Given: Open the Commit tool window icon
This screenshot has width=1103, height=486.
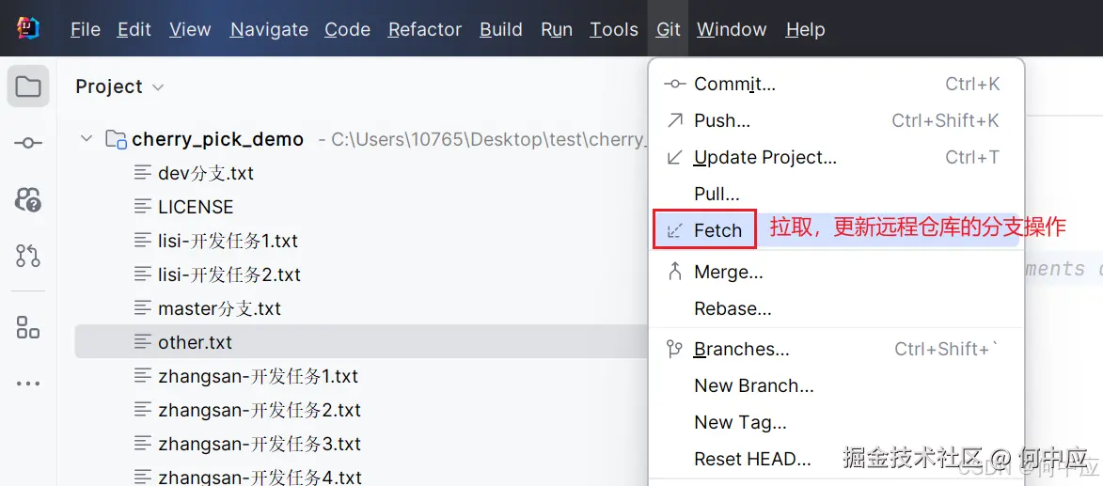Looking at the screenshot, I should pyautogui.click(x=28, y=143).
